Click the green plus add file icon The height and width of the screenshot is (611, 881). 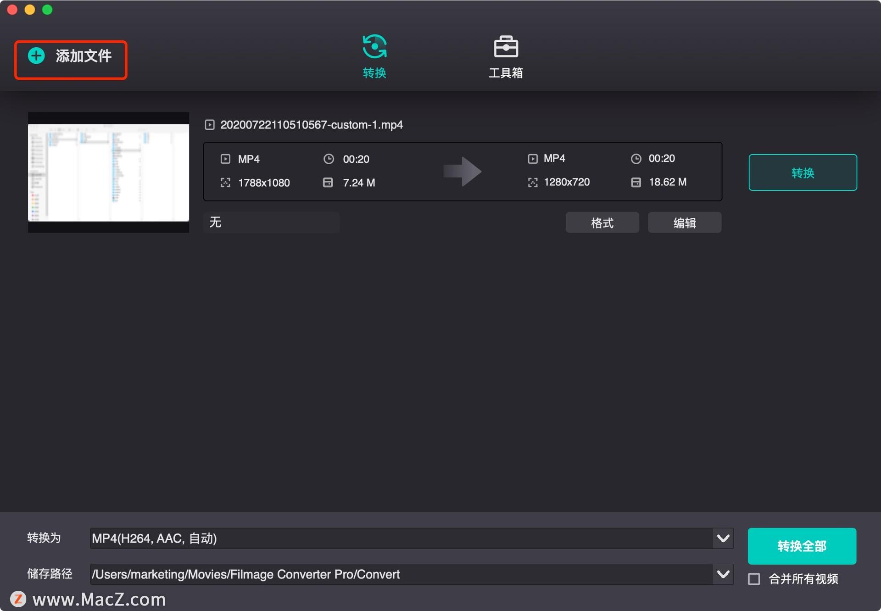pos(36,56)
